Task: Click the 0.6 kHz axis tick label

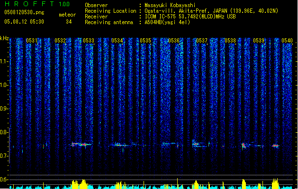Action: coord(3,180)
